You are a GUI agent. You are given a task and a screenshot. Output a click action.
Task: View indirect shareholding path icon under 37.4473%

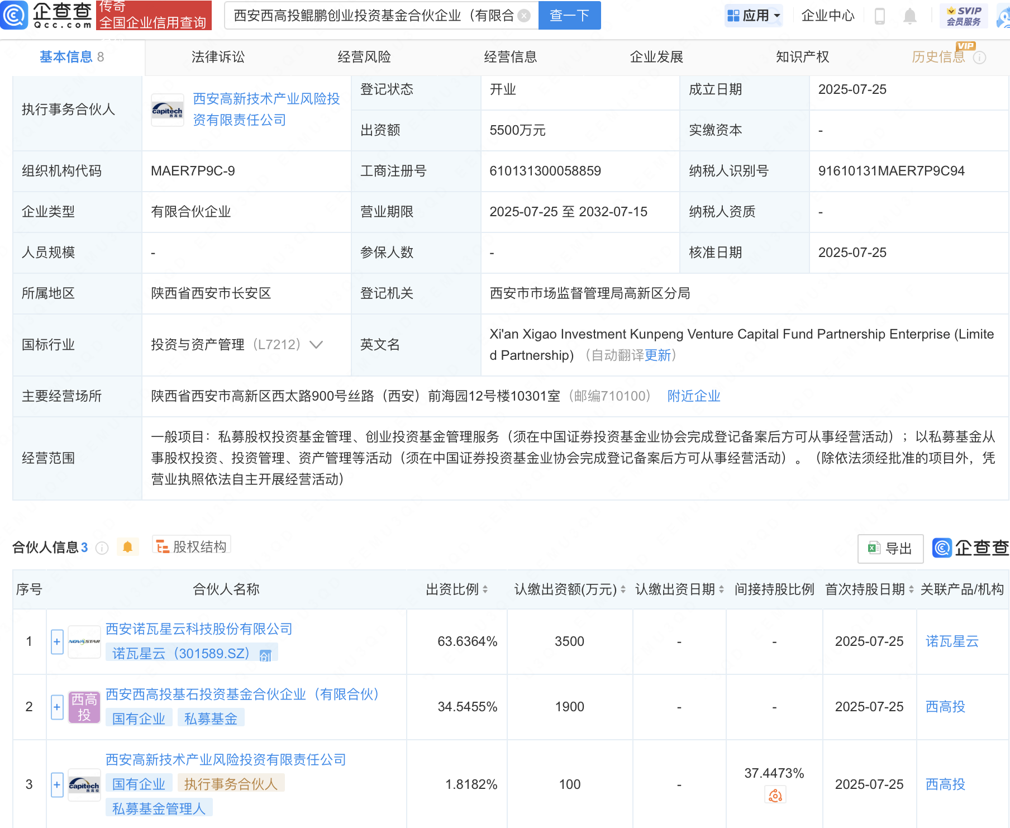click(x=775, y=795)
